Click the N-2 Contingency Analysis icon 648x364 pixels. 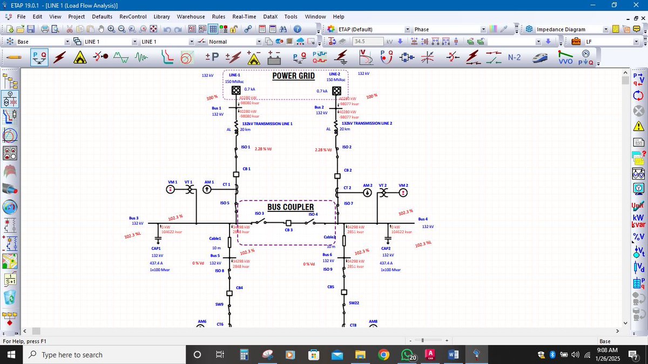514,57
